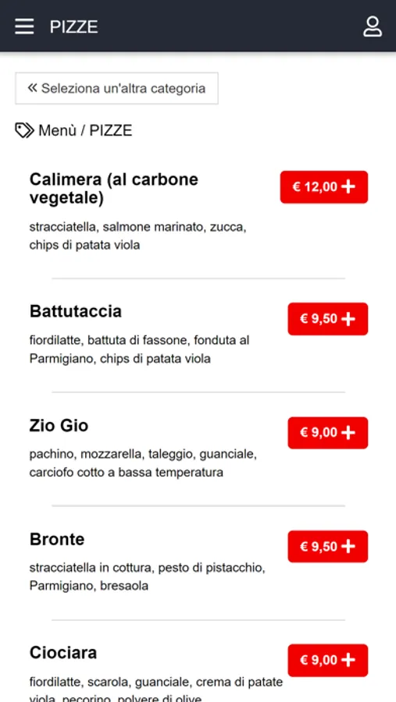Open the user account profile icon

pos(373,27)
